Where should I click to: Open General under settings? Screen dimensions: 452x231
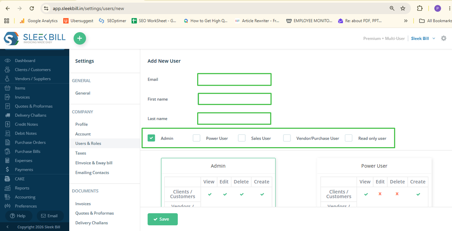click(83, 93)
